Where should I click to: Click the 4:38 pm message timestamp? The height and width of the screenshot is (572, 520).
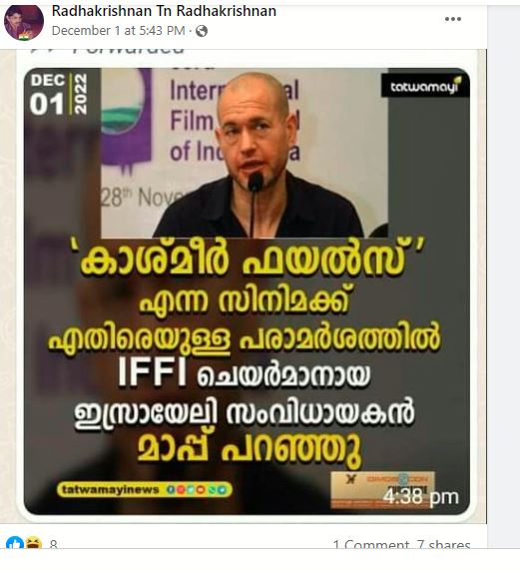[x=420, y=497]
